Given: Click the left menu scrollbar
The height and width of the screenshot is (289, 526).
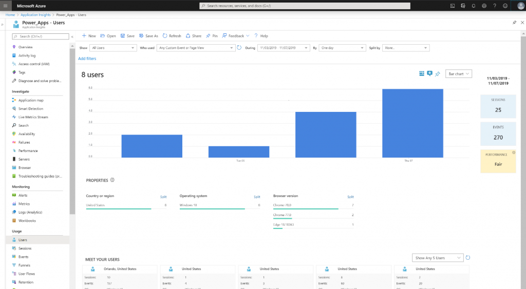Looking at the screenshot, I should pyautogui.click(x=72, y=131).
